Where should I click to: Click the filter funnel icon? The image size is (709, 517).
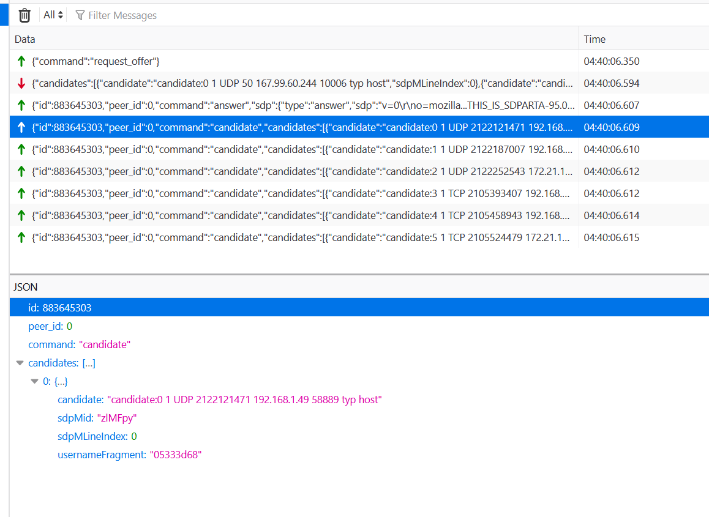click(x=80, y=15)
